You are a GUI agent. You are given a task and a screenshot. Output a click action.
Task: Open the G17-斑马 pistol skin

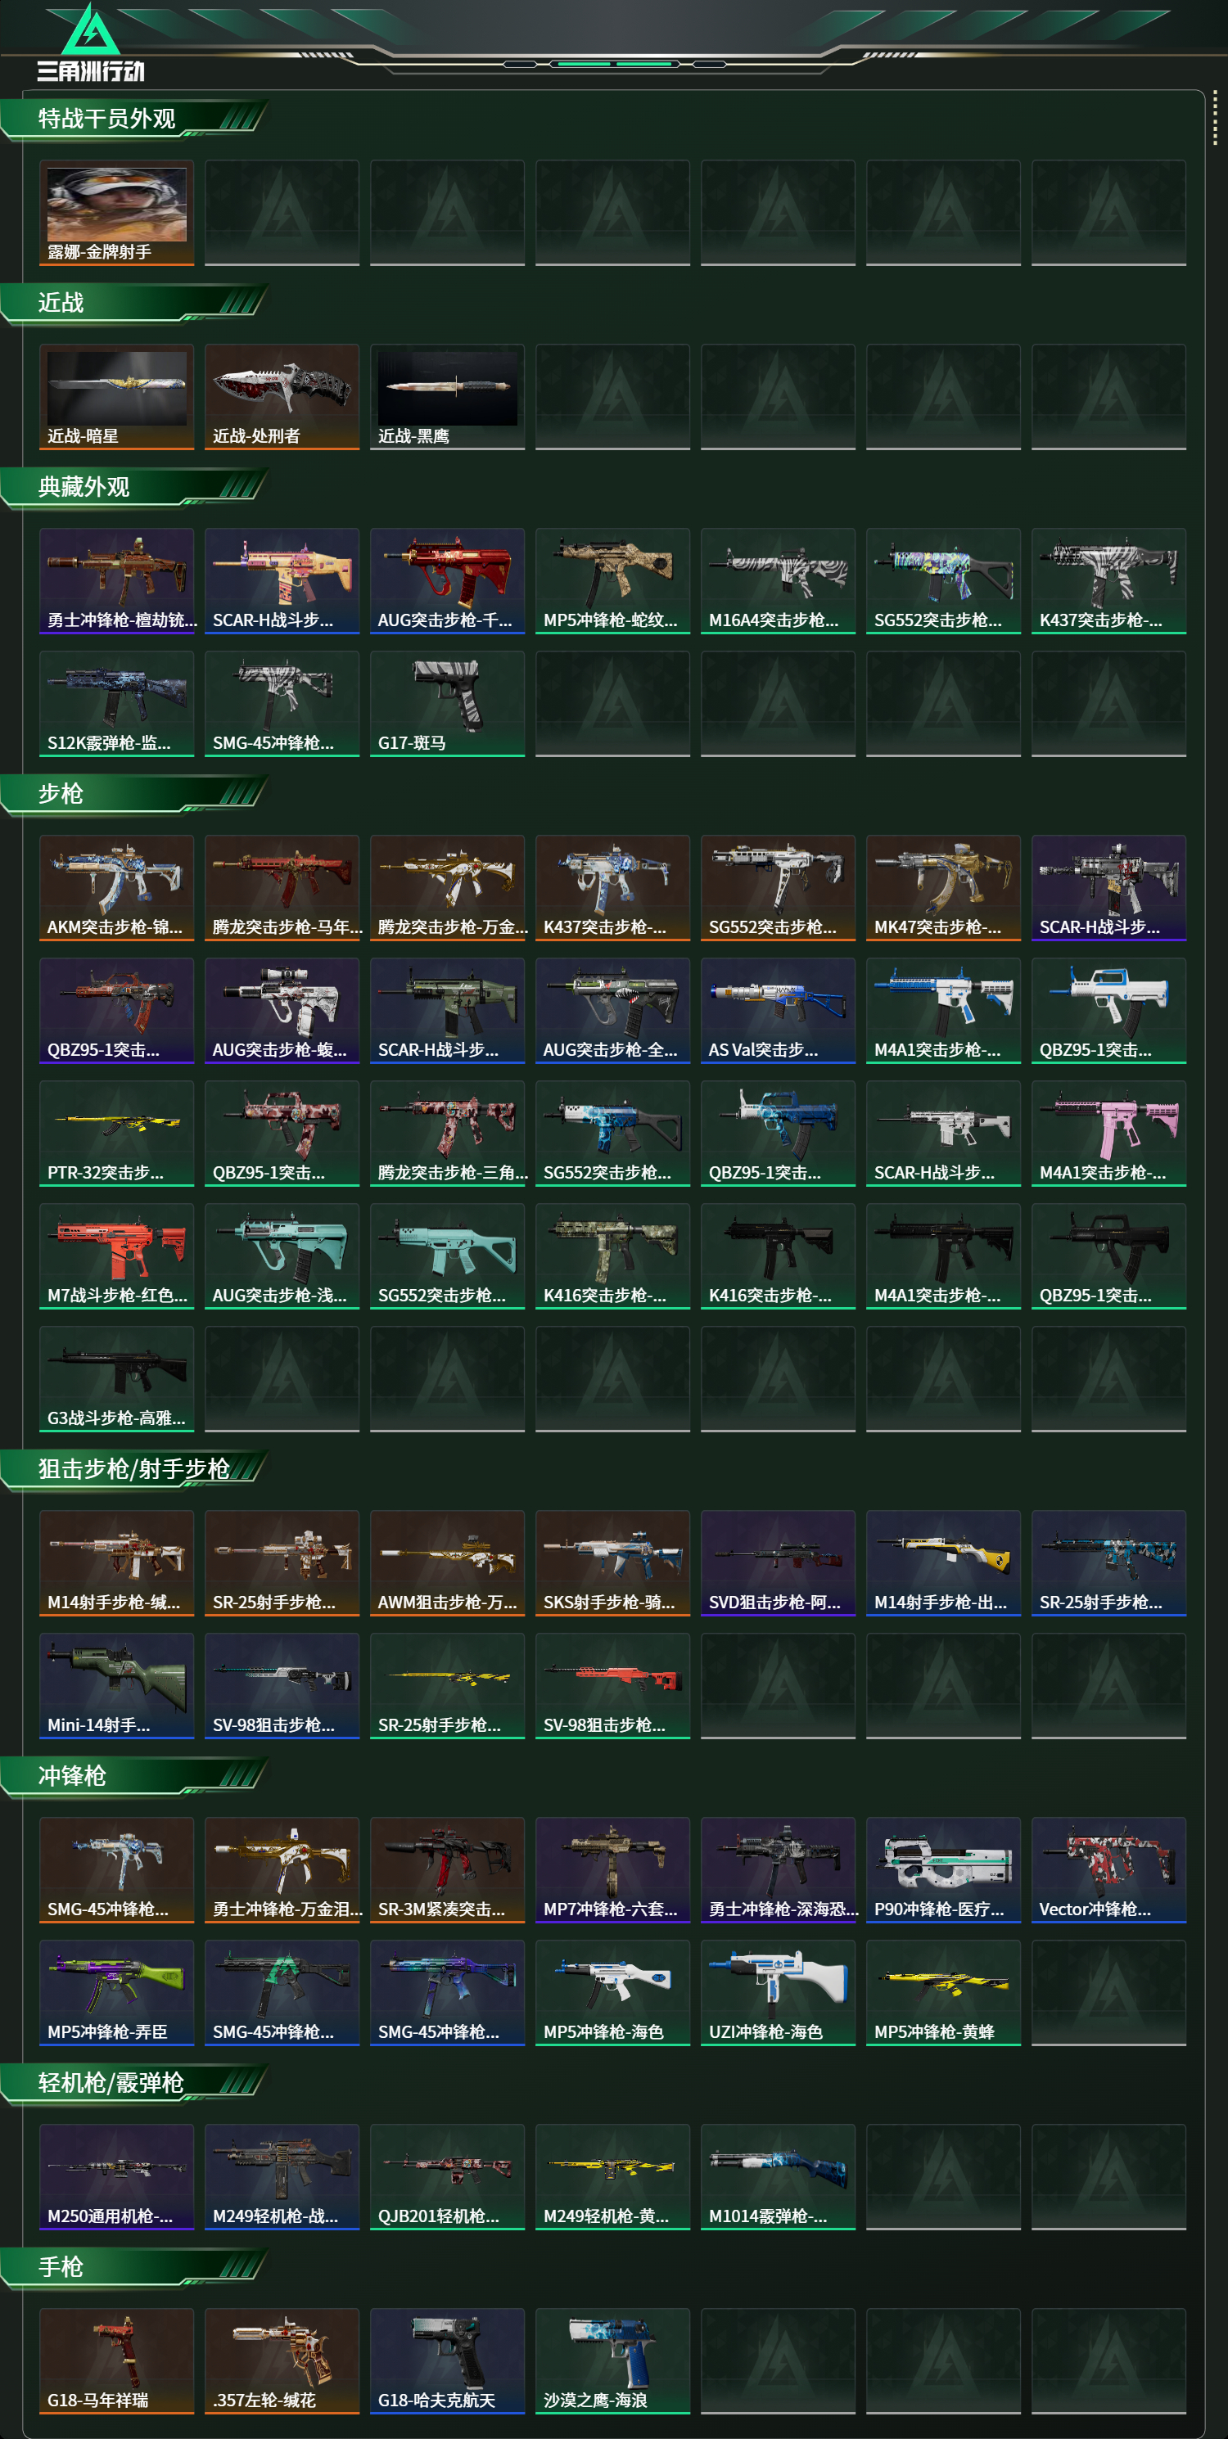pos(447,704)
